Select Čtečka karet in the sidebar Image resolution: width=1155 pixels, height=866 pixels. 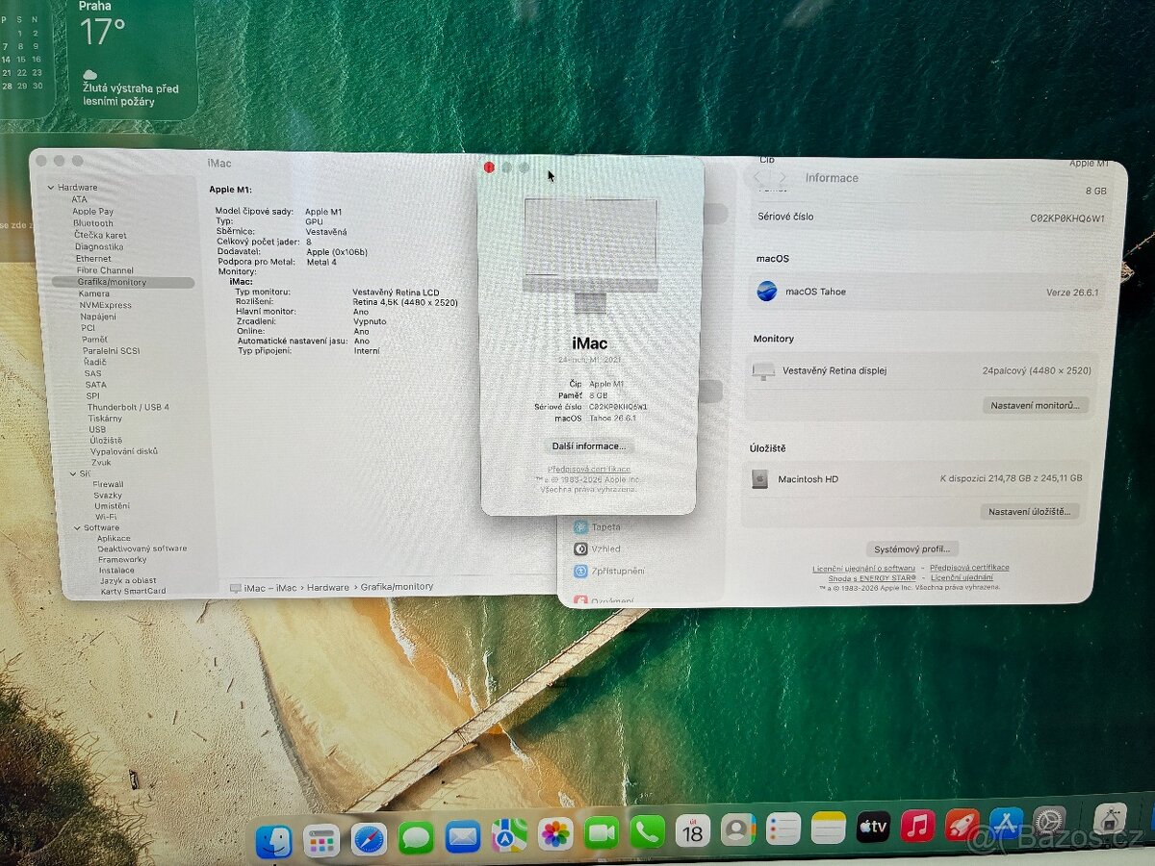(x=100, y=235)
